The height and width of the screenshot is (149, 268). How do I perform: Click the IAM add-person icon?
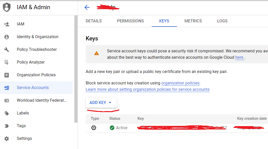pyautogui.click(x=7, y=24)
